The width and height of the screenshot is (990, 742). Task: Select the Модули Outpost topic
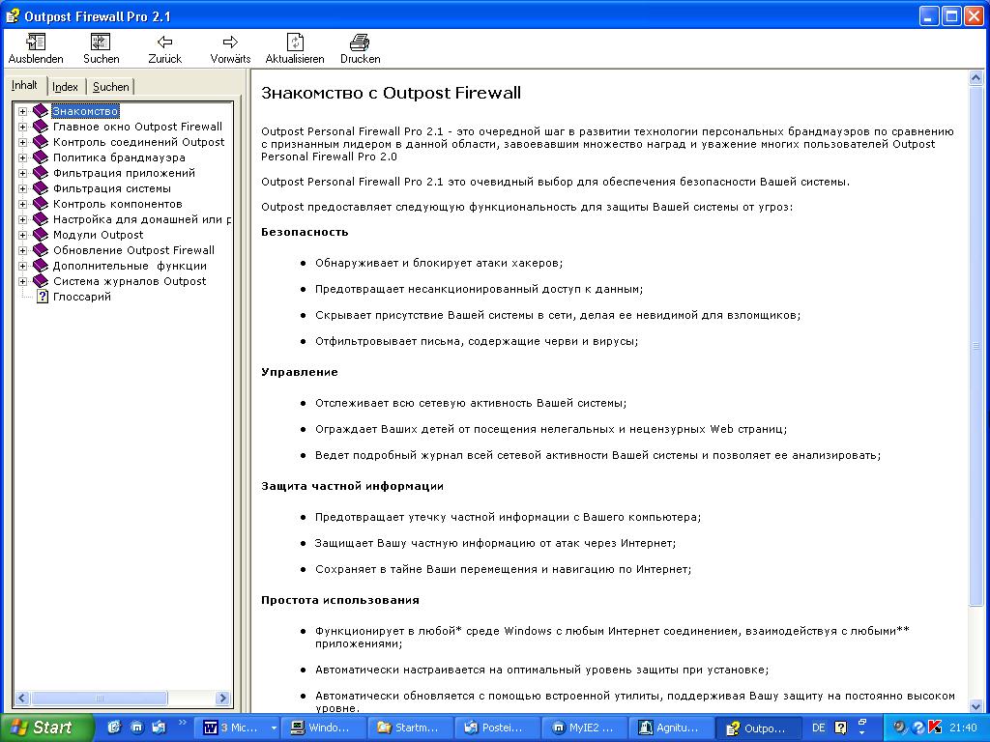coord(98,235)
